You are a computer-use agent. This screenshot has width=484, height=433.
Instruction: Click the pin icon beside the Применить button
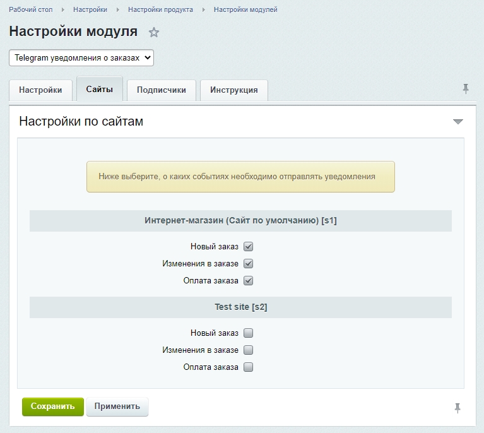click(x=457, y=408)
